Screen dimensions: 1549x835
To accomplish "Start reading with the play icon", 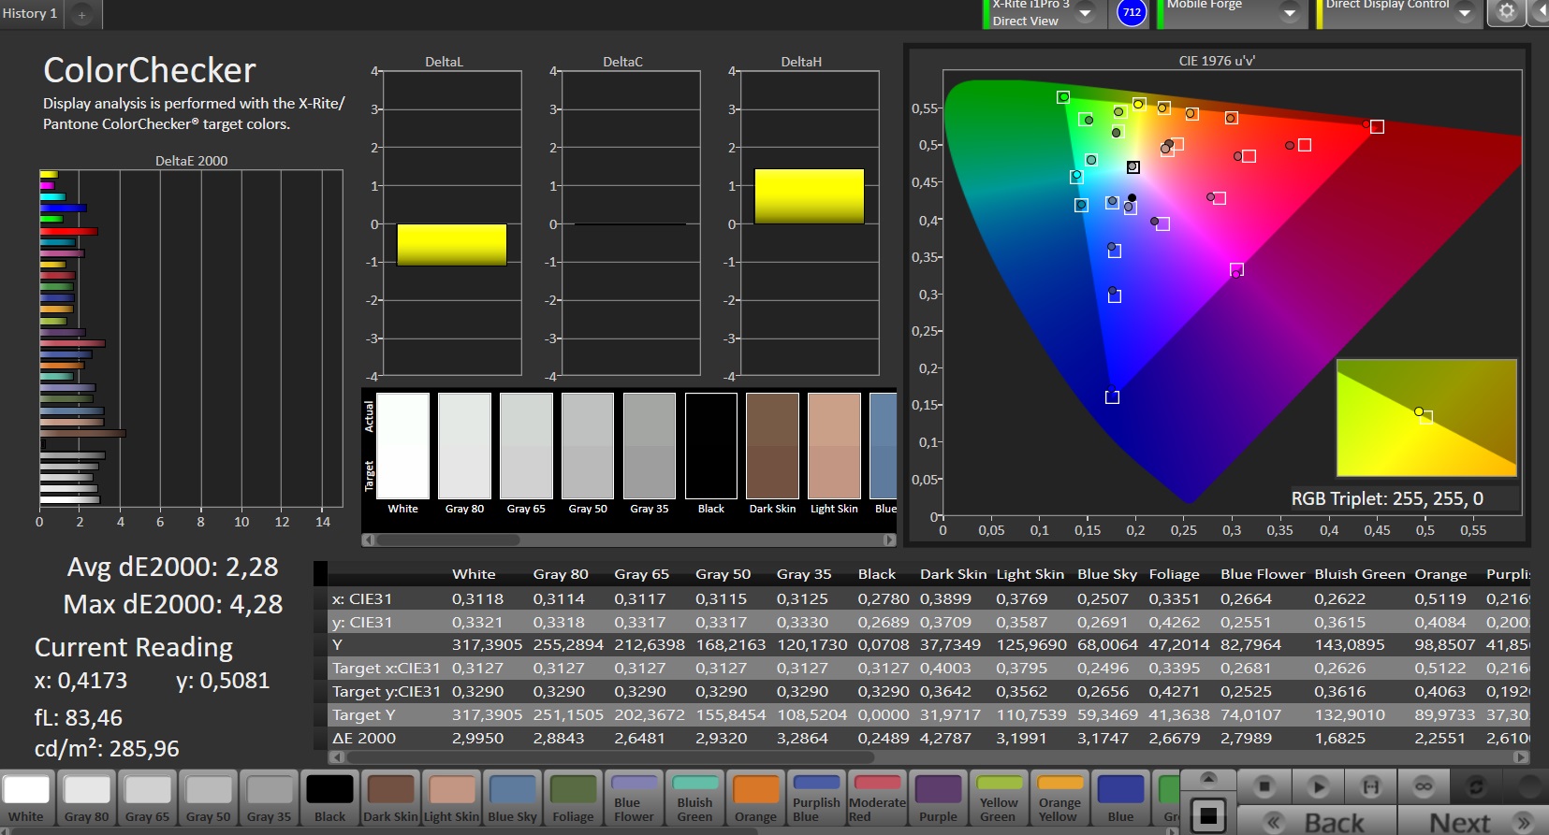I will click(x=1318, y=786).
